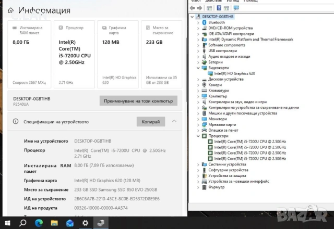The image size is (334, 229).
Task: Click the product ID value 00326-10000-00000-AA574
Action: [x=101, y=208]
